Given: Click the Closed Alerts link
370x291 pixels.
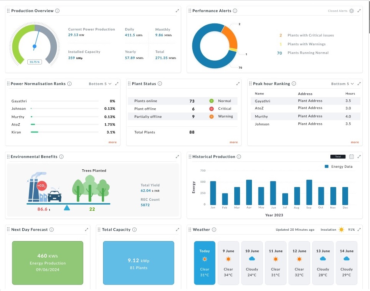Looking at the screenshot, I should pyautogui.click(x=337, y=11).
